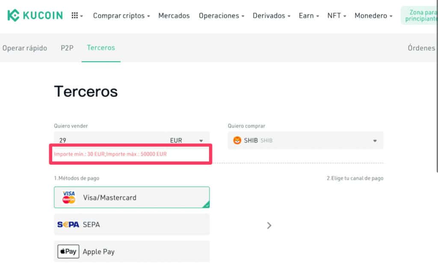Expand Operaciones menu

click(222, 16)
